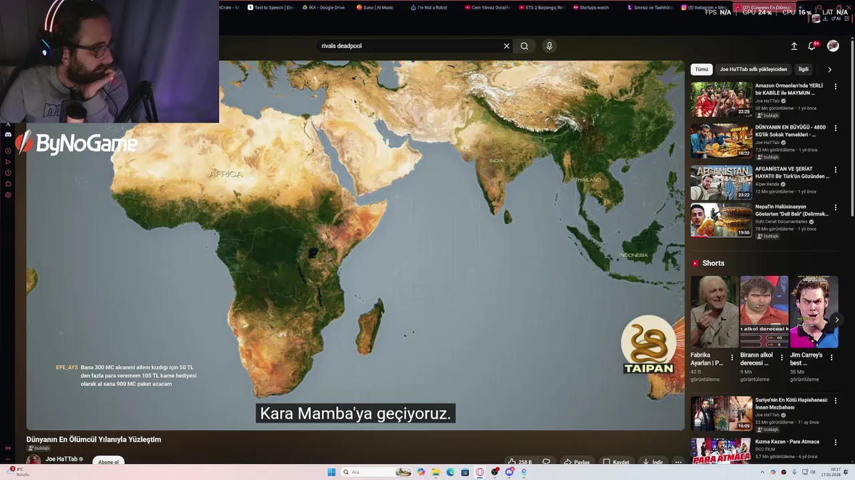This screenshot has height=480, width=855.
Task: Open the YouTube account avatar menu
Action: click(x=833, y=46)
